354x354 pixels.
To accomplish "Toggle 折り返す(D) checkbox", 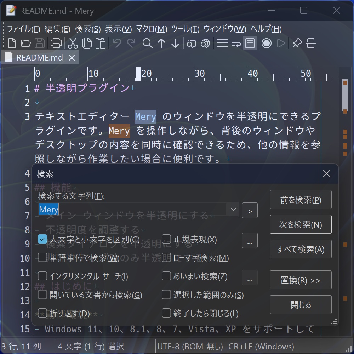I will [x=42, y=313].
